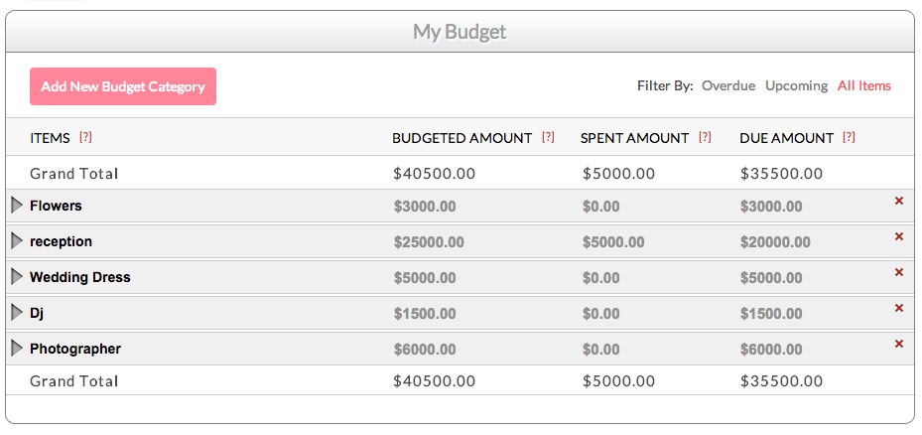Expand the Flowers category triangle
Viewport: 922px width, 435px height.
[x=16, y=206]
